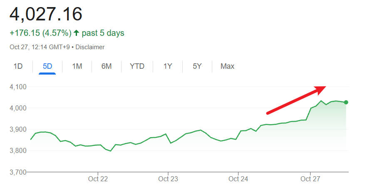Click the 4,100 y-axis label
The height and width of the screenshot is (190, 367).
(18, 87)
